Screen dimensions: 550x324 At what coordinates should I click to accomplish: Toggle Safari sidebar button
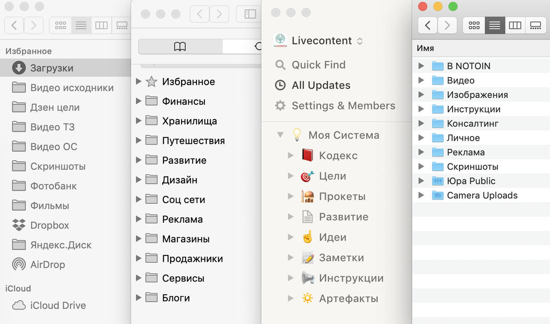250,14
